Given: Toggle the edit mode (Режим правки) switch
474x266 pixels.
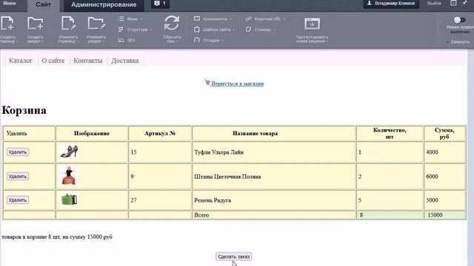Looking at the screenshot, I should 459,20.
